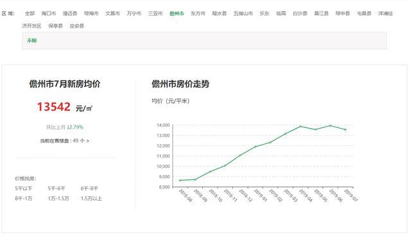Image resolution: width=411 pixels, height=236 pixels.
Task: Click the 13542 average price figure
Action: (x=54, y=107)
